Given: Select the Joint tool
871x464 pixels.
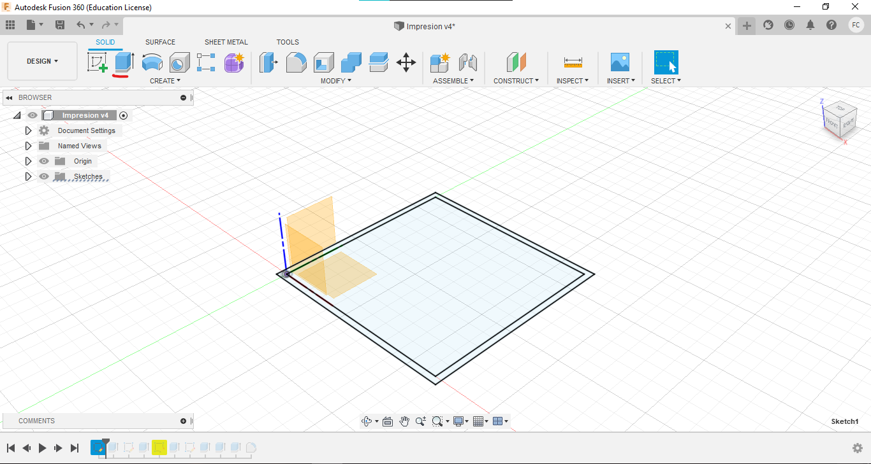Looking at the screenshot, I should [468, 62].
